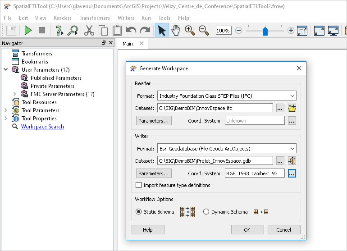This screenshot has width=347, height=251.
Task: Open the Readers menu
Action: coord(63,18)
